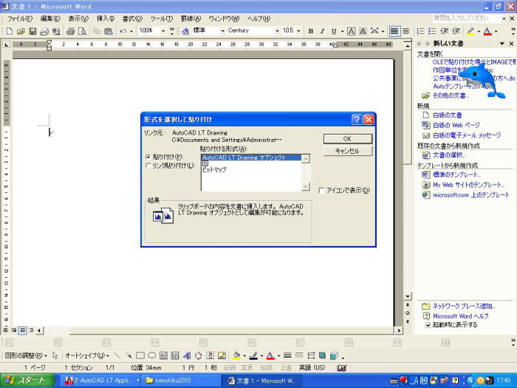517x388 pixels.
Task: Select AutoCAD LT Drawing オブジェクト in the list
Action: click(x=251, y=157)
